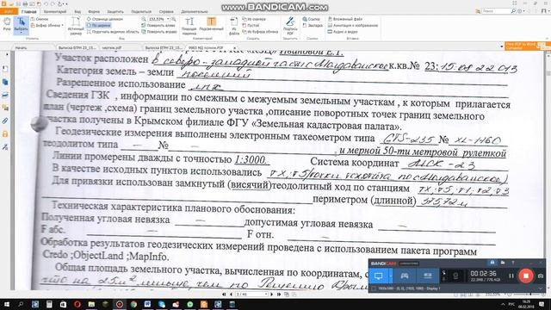
Task: Click the save icon in quick access toolbar
Action: pos(19,3)
